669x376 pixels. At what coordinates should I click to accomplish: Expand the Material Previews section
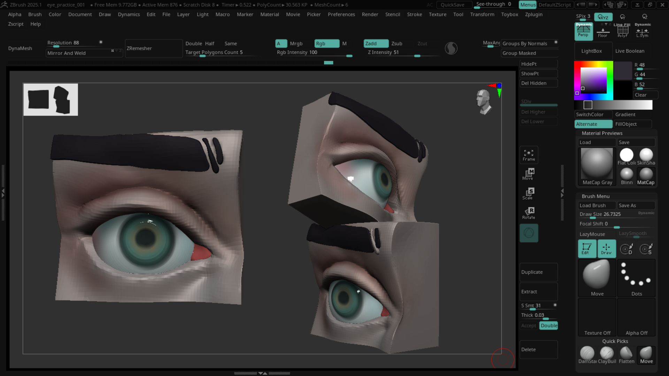pos(602,133)
